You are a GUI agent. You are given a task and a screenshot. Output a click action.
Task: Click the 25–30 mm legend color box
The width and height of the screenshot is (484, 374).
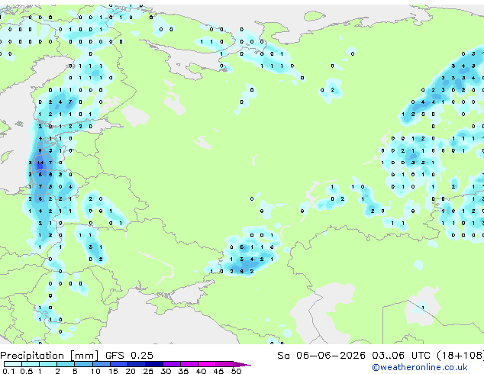click(154, 364)
